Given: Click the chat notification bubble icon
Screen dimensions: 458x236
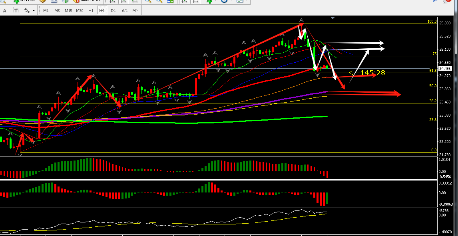Looking at the screenshot, I should pos(446,1).
